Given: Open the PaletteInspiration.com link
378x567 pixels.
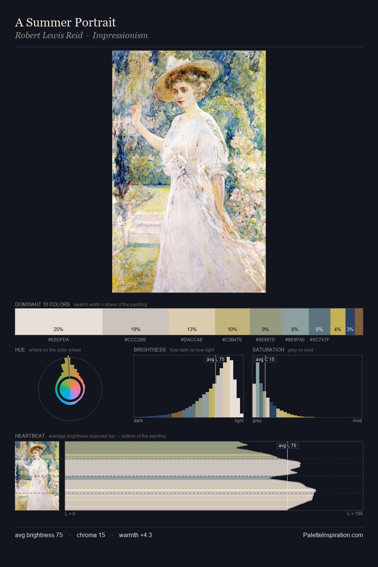Looking at the screenshot, I should [x=333, y=535].
